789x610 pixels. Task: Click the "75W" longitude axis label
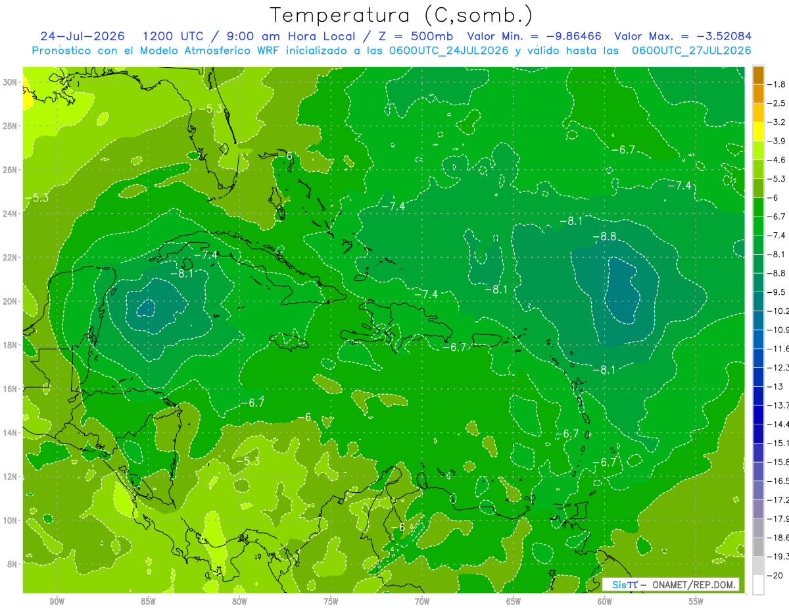(x=331, y=601)
